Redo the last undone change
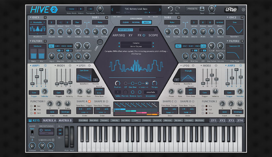Screen dimensions: 272x157 click(177, 9)
